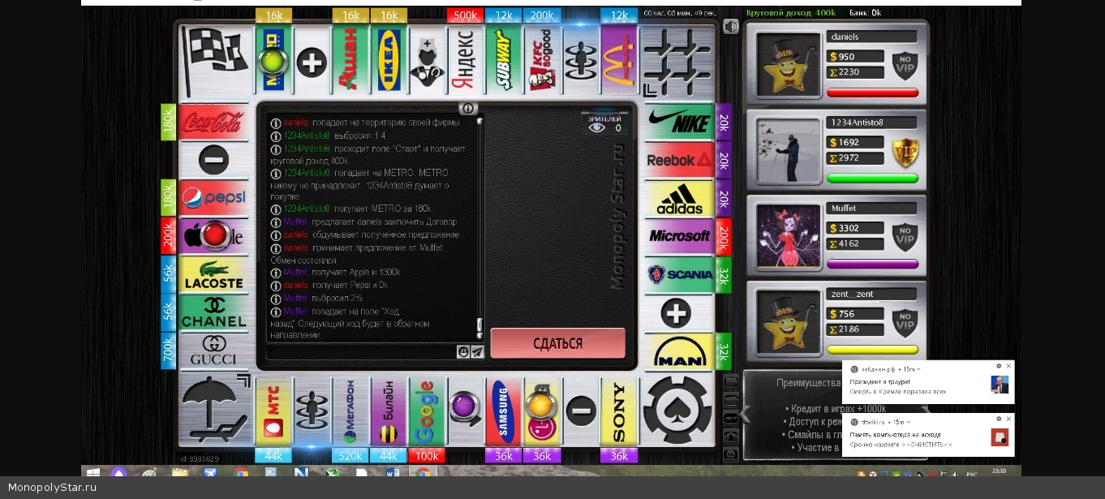The image size is (1105, 499).
Task: Click the checkered flag Start corner
Action: [215, 59]
